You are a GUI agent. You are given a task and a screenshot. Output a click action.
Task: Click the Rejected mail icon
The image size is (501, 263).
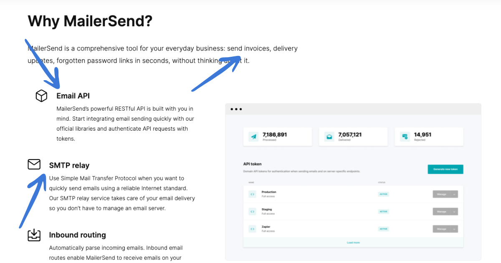405,137
